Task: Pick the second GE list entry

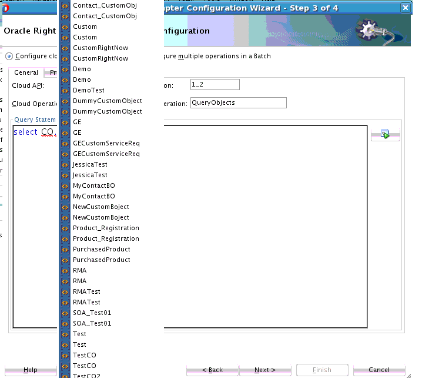Action: click(77, 132)
